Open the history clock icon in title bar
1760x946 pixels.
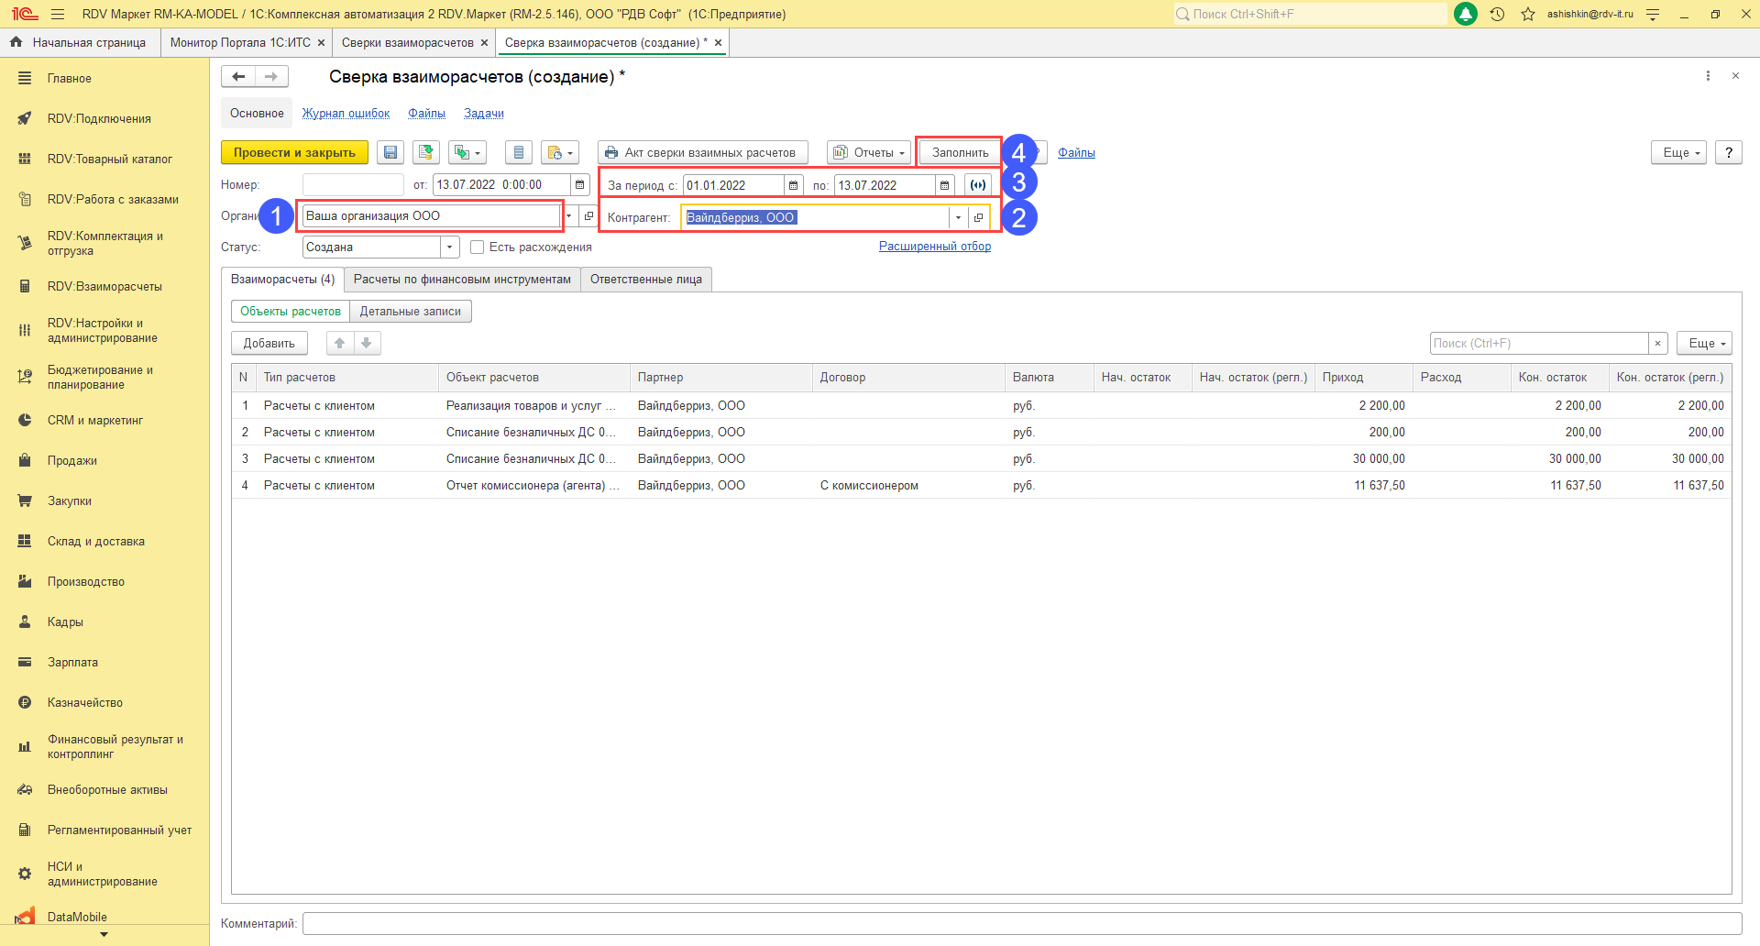coord(1497,15)
